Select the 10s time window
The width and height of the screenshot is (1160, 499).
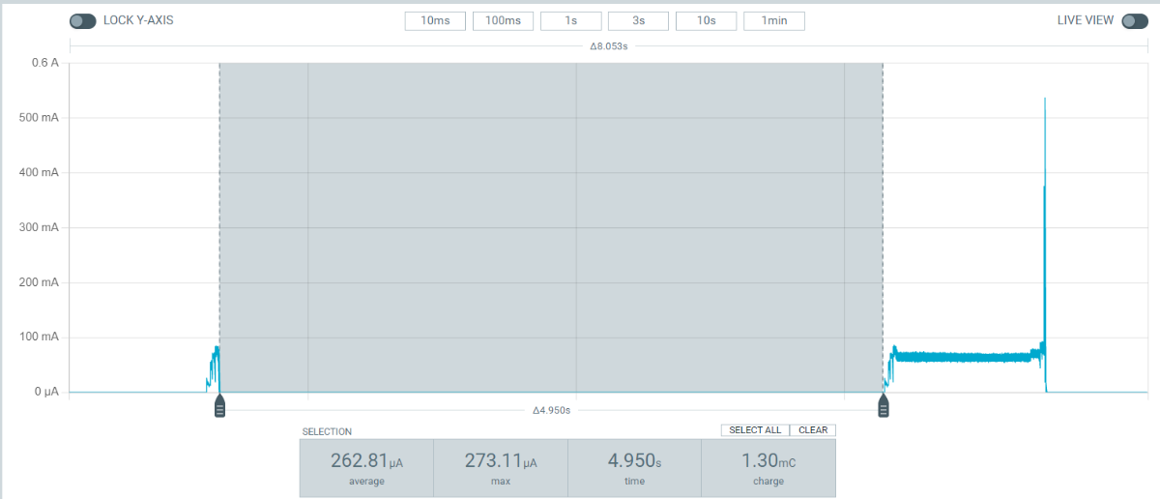706,21
